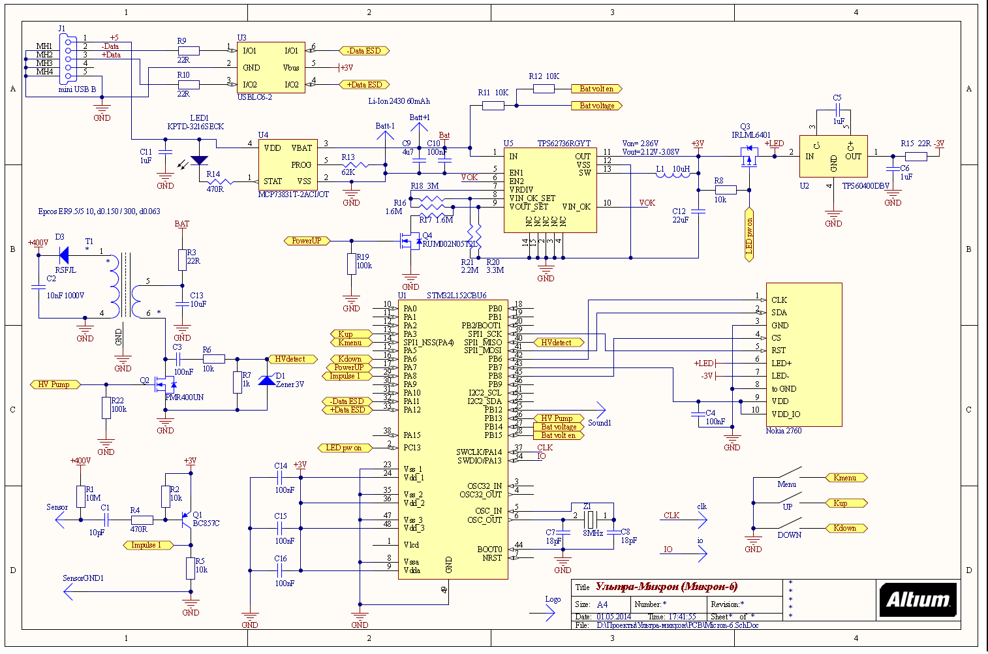Select the U4 MCP73831T charger IC block

[x=288, y=164]
